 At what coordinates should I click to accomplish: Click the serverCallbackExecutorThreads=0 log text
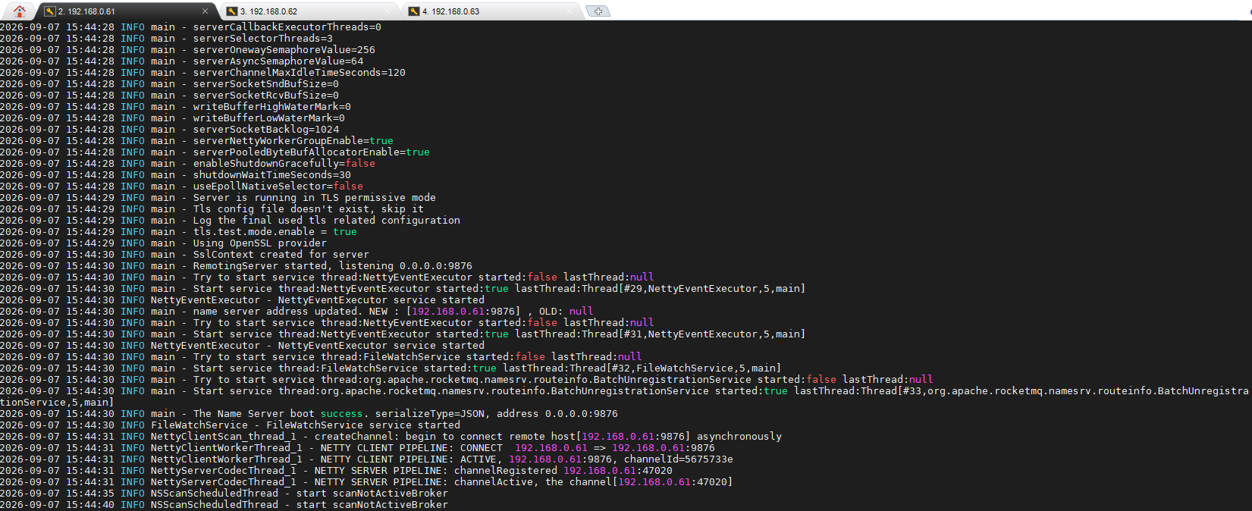pos(287,27)
